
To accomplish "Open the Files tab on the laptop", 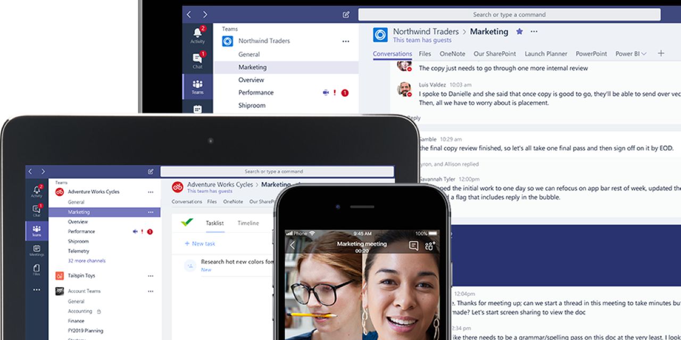I will click(425, 54).
